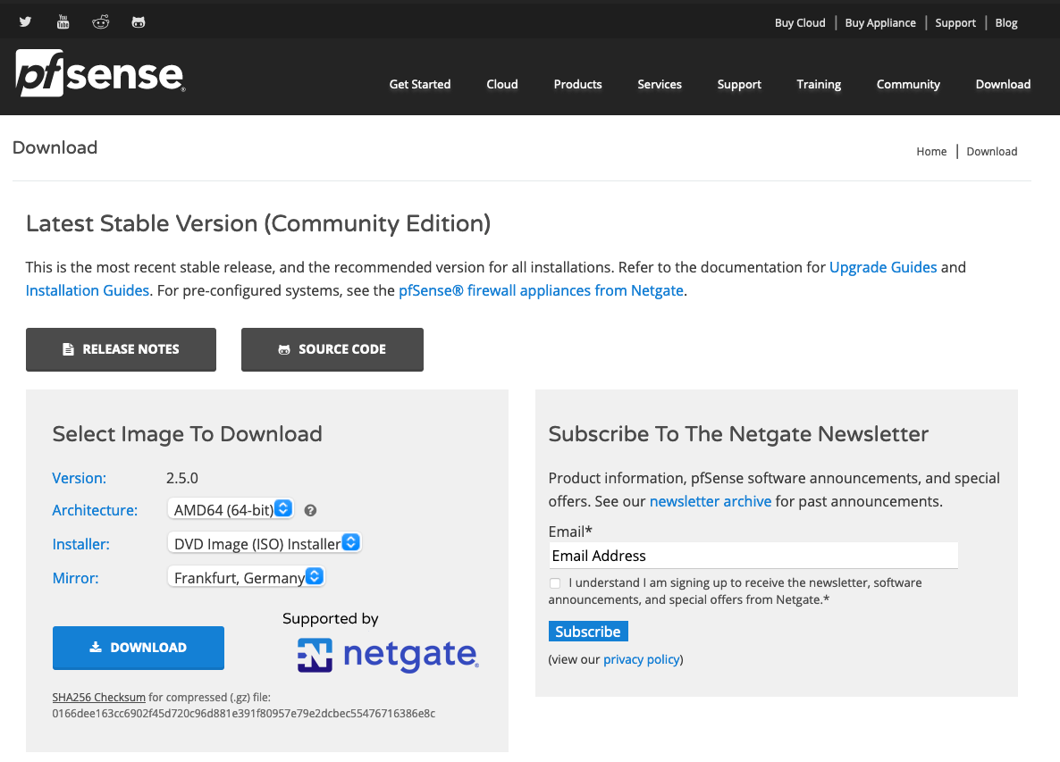Open the Download menu in main navigation
The image size is (1060, 762).
[1003, 85]
